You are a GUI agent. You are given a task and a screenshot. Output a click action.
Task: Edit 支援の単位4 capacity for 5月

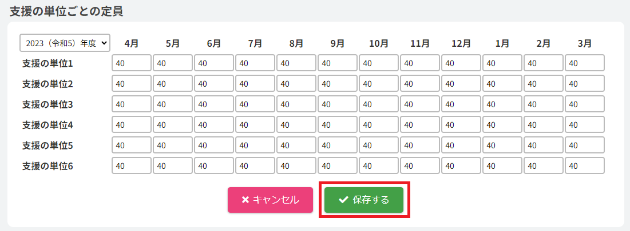point(173,125)
